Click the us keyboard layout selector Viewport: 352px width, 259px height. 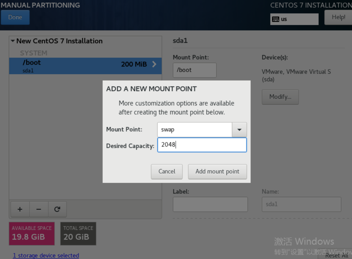click(x=294, y=19)
